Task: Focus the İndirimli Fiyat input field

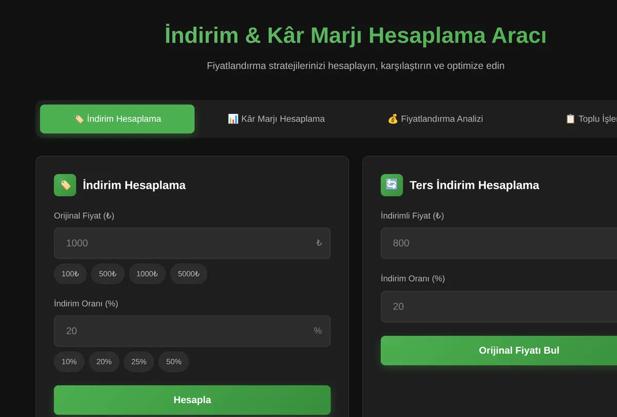Action: 499,243
